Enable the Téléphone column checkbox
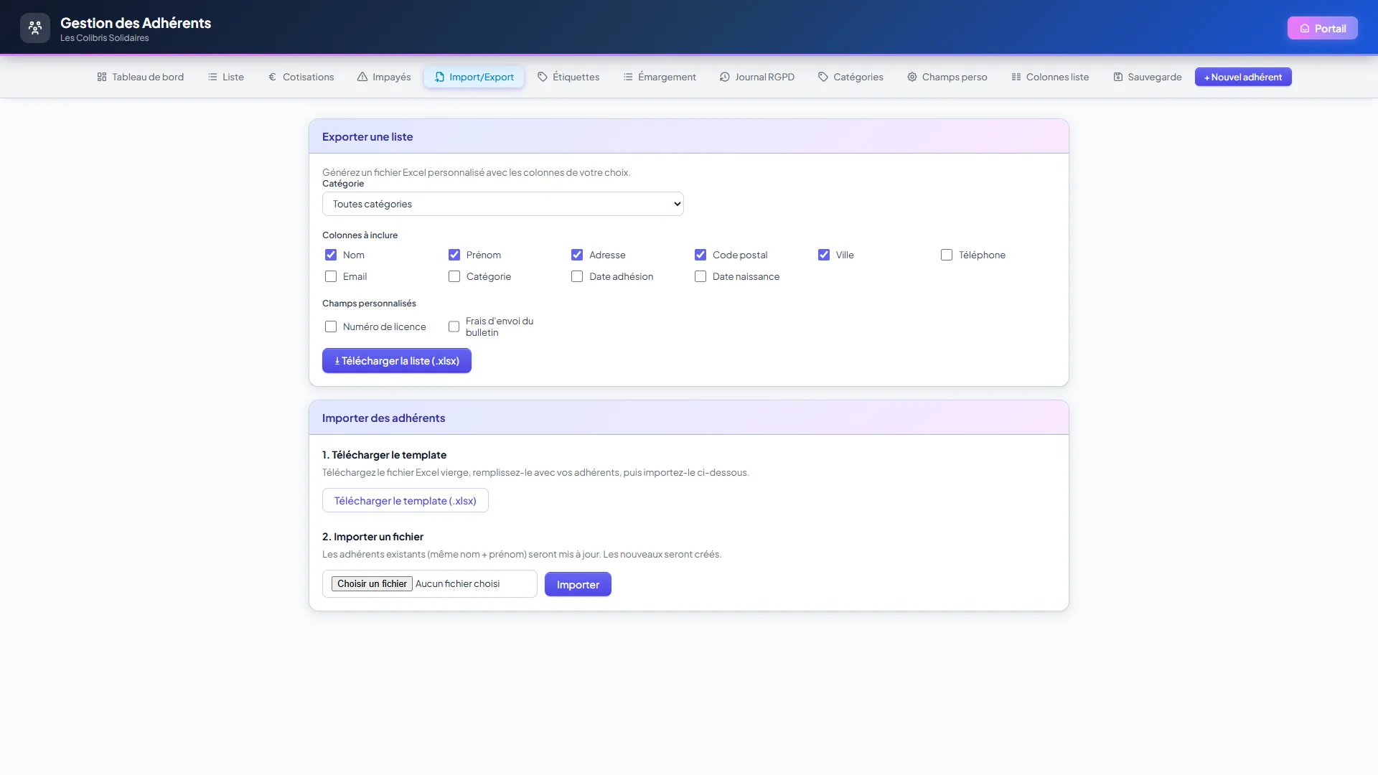 [947, 255]
